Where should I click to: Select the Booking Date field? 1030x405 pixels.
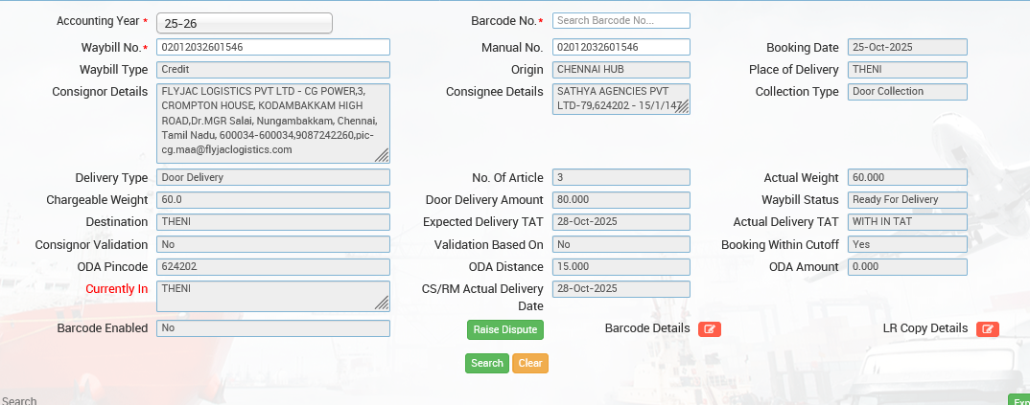coord(906,47)
